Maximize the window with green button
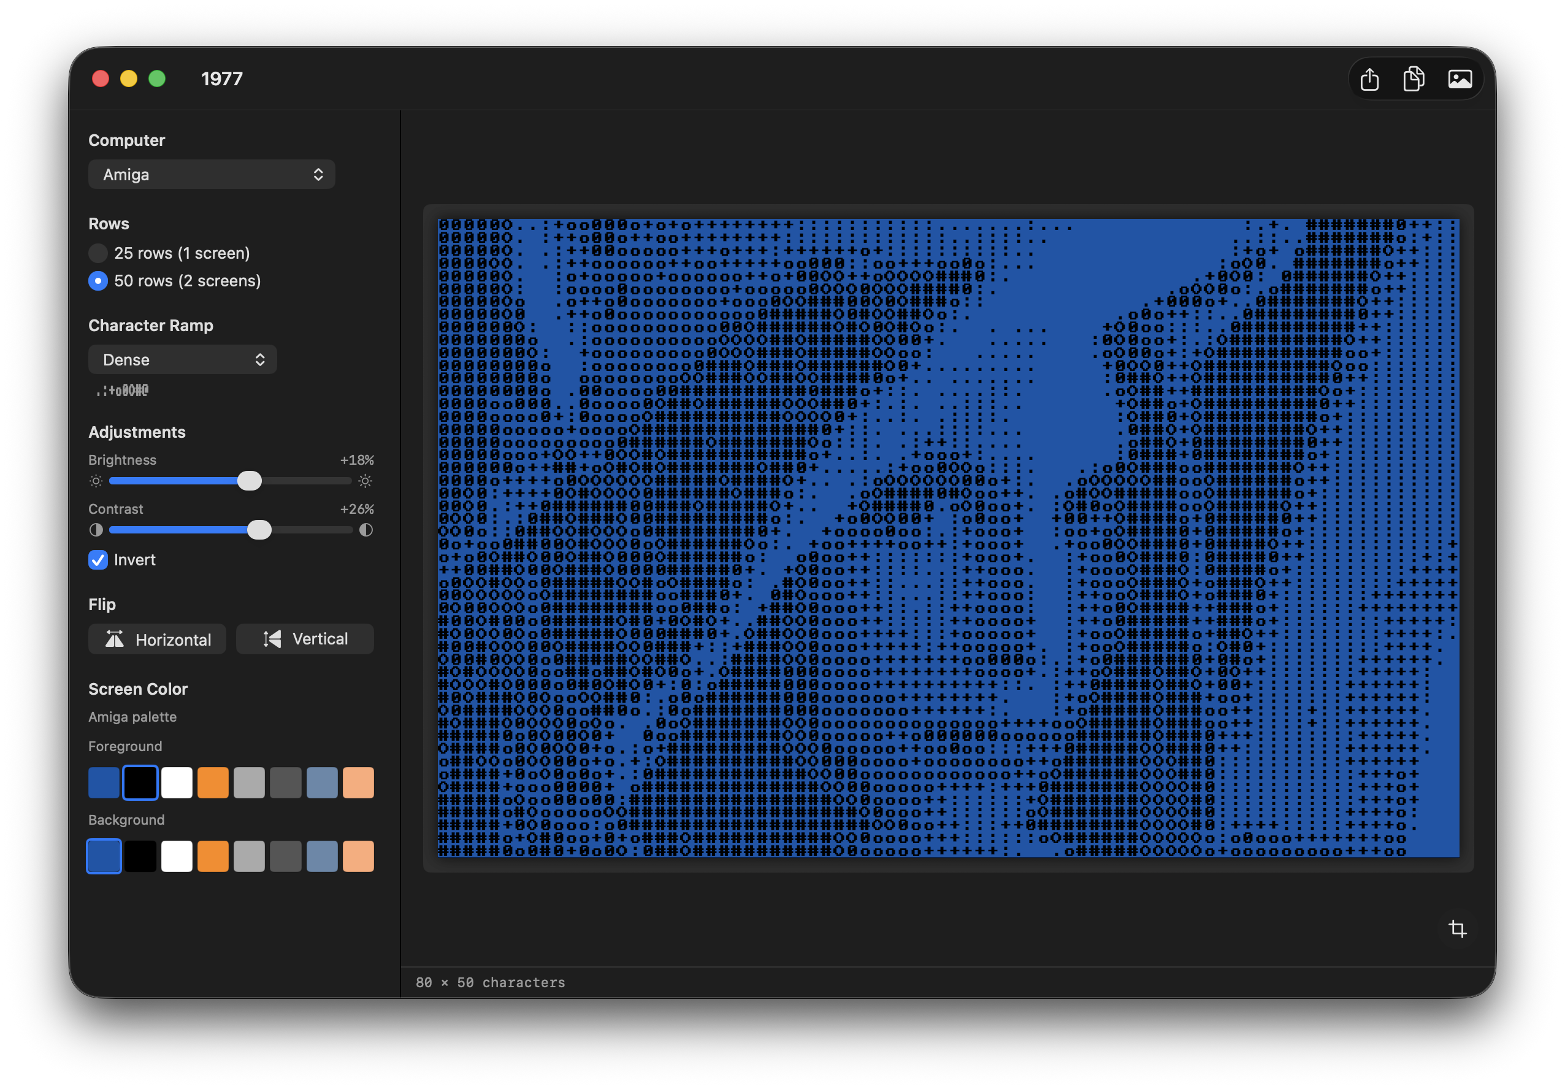This screenshot has width=1565, height=1089. tap(157, 79)
